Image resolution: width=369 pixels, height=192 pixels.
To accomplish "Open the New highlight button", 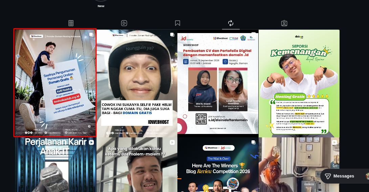I will [x=101, y=4].
